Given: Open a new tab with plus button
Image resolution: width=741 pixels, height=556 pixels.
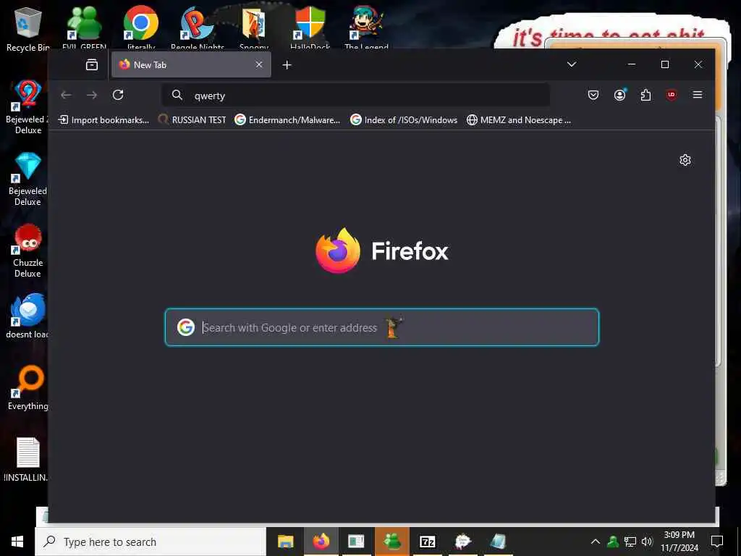Looking at the screenshot, I should [x=287, y=64].
